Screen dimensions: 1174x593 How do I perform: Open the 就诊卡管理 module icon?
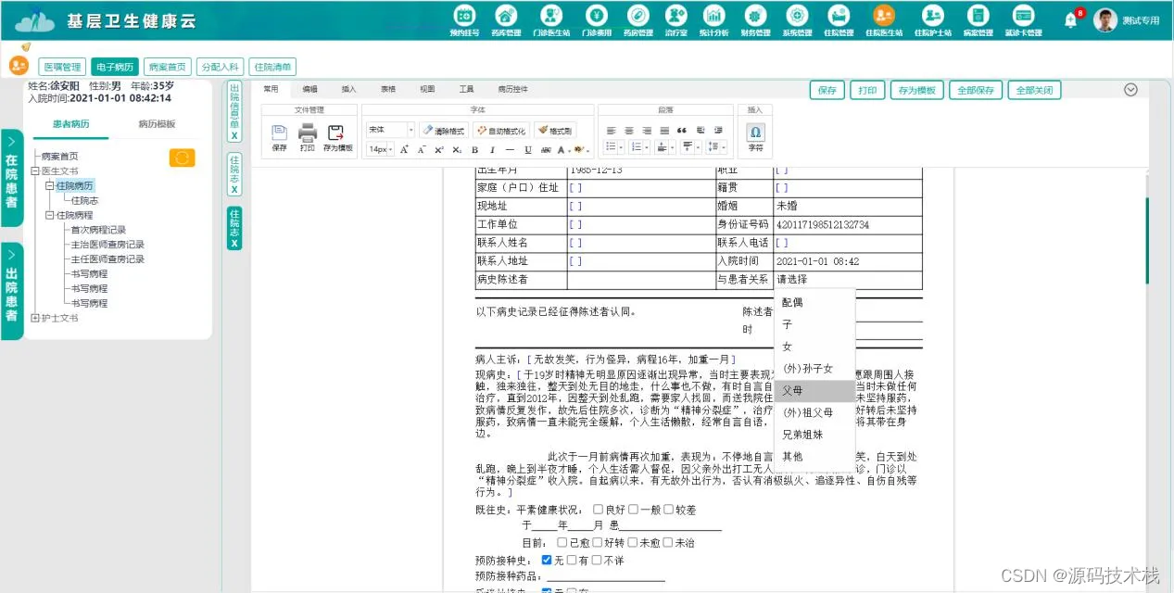1023,16
